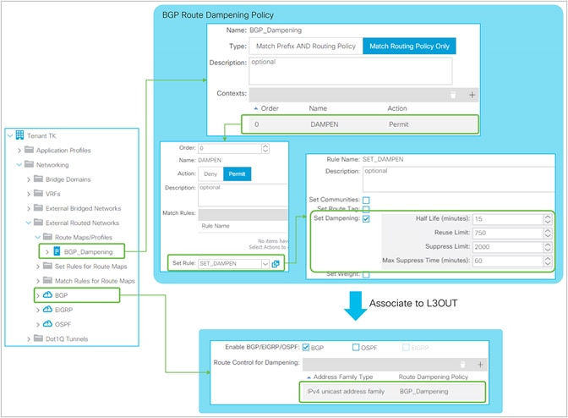Click the Networking folder icon
The width and height of the screenshot is (568, 418).
pyautogui.click(x=29, y=164)
